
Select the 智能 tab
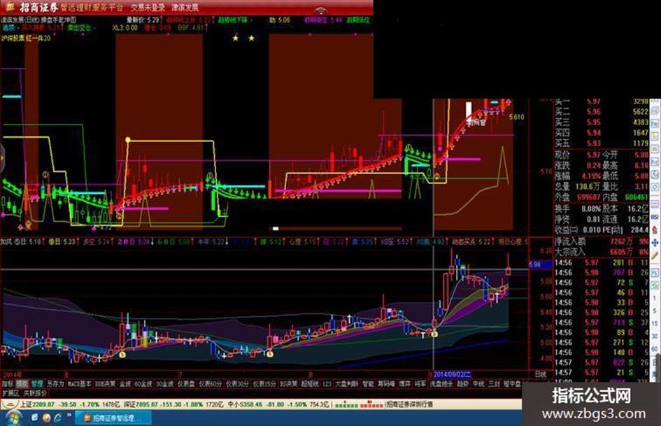[x=369, y=384]
